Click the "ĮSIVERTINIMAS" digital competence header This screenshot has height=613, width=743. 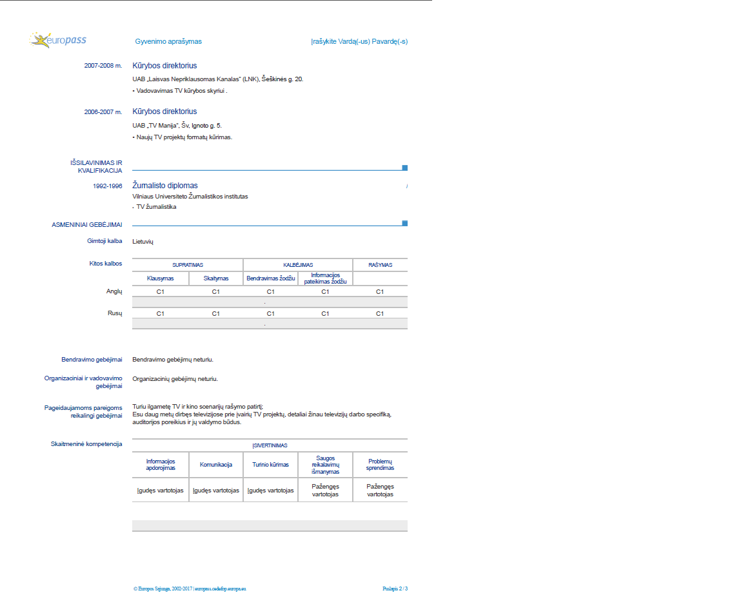click(x=270, y=445)
